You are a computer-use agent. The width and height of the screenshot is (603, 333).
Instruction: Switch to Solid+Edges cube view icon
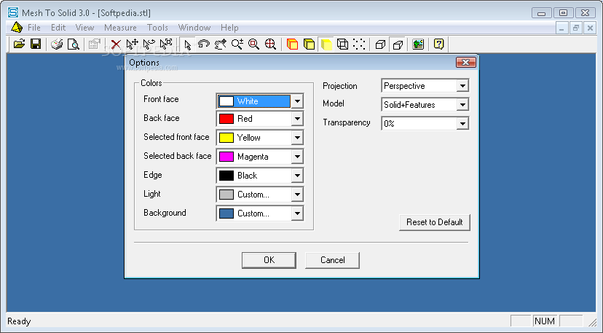coord(310,44)
